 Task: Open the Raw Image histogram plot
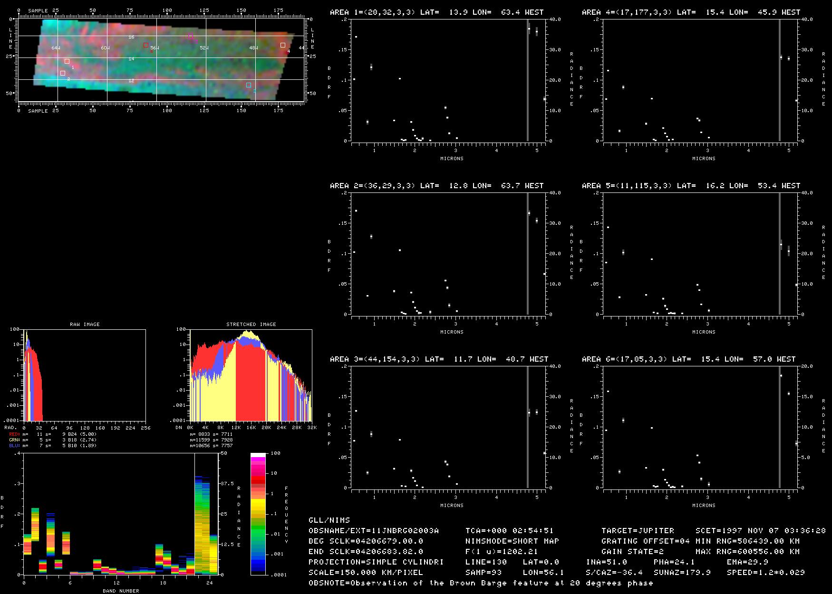tap(85, 375)
